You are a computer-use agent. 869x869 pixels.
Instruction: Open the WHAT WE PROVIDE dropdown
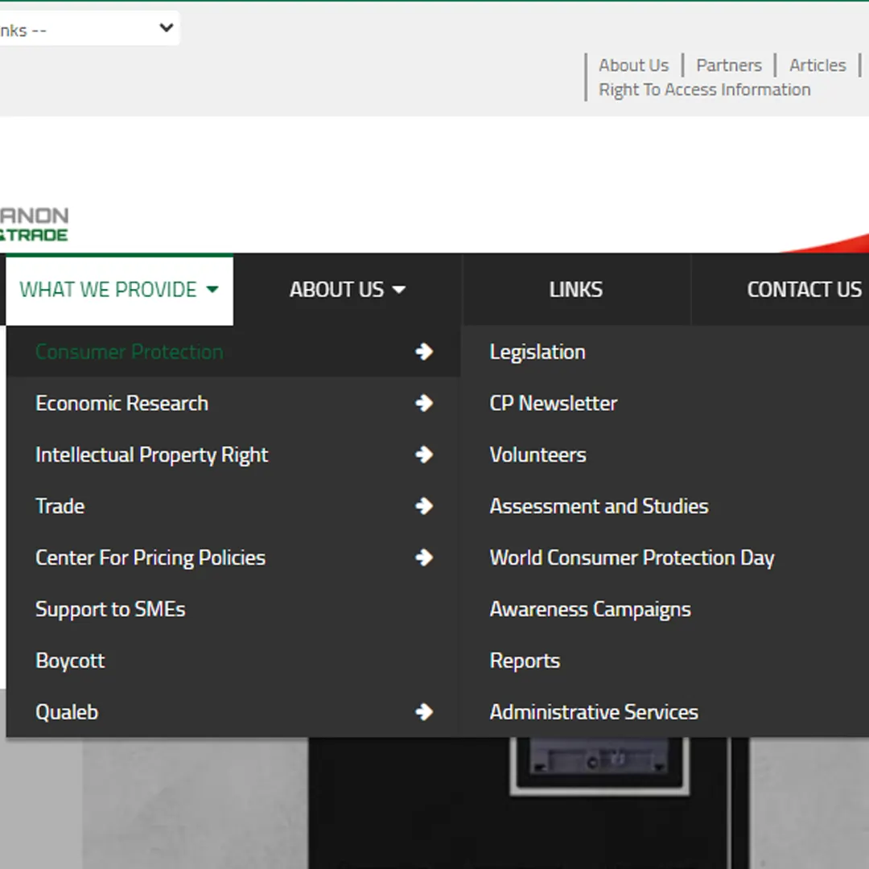point(119,290)
